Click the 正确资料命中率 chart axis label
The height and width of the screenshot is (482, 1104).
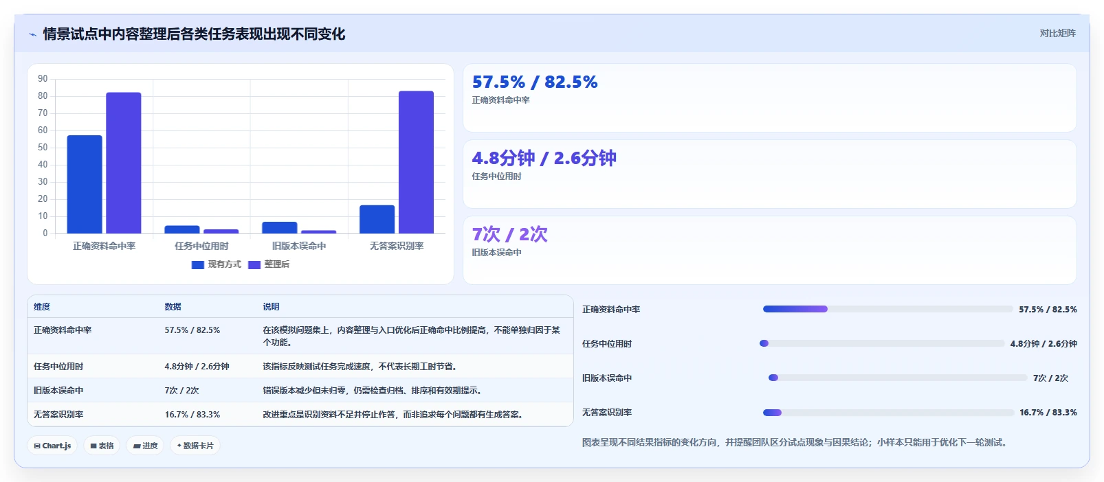pos(104,246)
